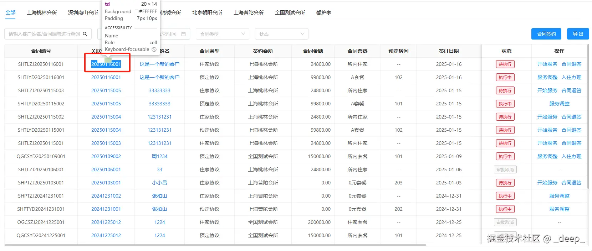Switch to the 北京朝阳会所 tab
Viewport: 592px width, 251px height.
(207, 12)
